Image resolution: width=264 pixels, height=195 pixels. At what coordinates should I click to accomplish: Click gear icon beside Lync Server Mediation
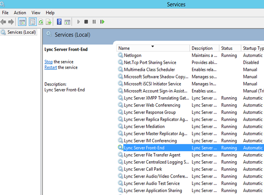[x=120, y=126]
